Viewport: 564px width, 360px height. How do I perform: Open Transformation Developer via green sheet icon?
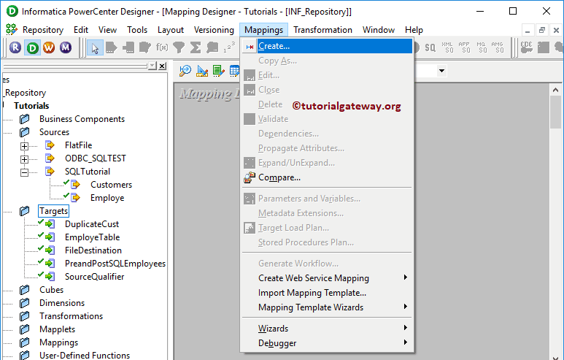[219, 71]
